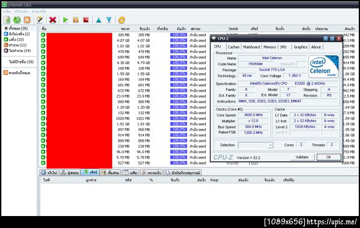Click the "1.360 V" core voltage value

click(x=295, y=75)
